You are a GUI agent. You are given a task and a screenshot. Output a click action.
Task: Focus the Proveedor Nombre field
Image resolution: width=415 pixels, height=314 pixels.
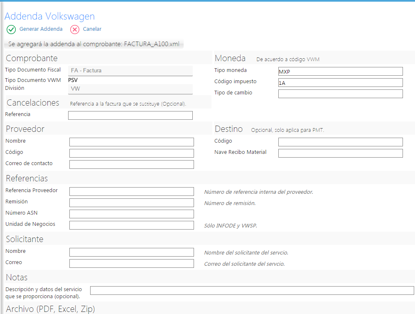point(131,142)
